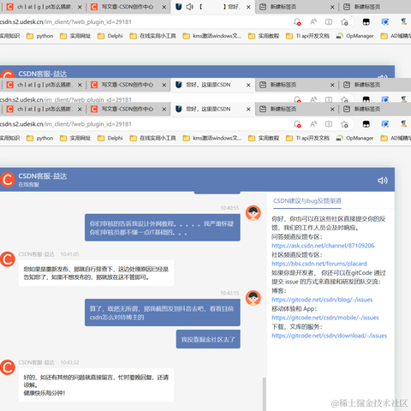
Task: Open kms激活windows文... folder in the lowest bookmarks bar
Action: (212, 138)
